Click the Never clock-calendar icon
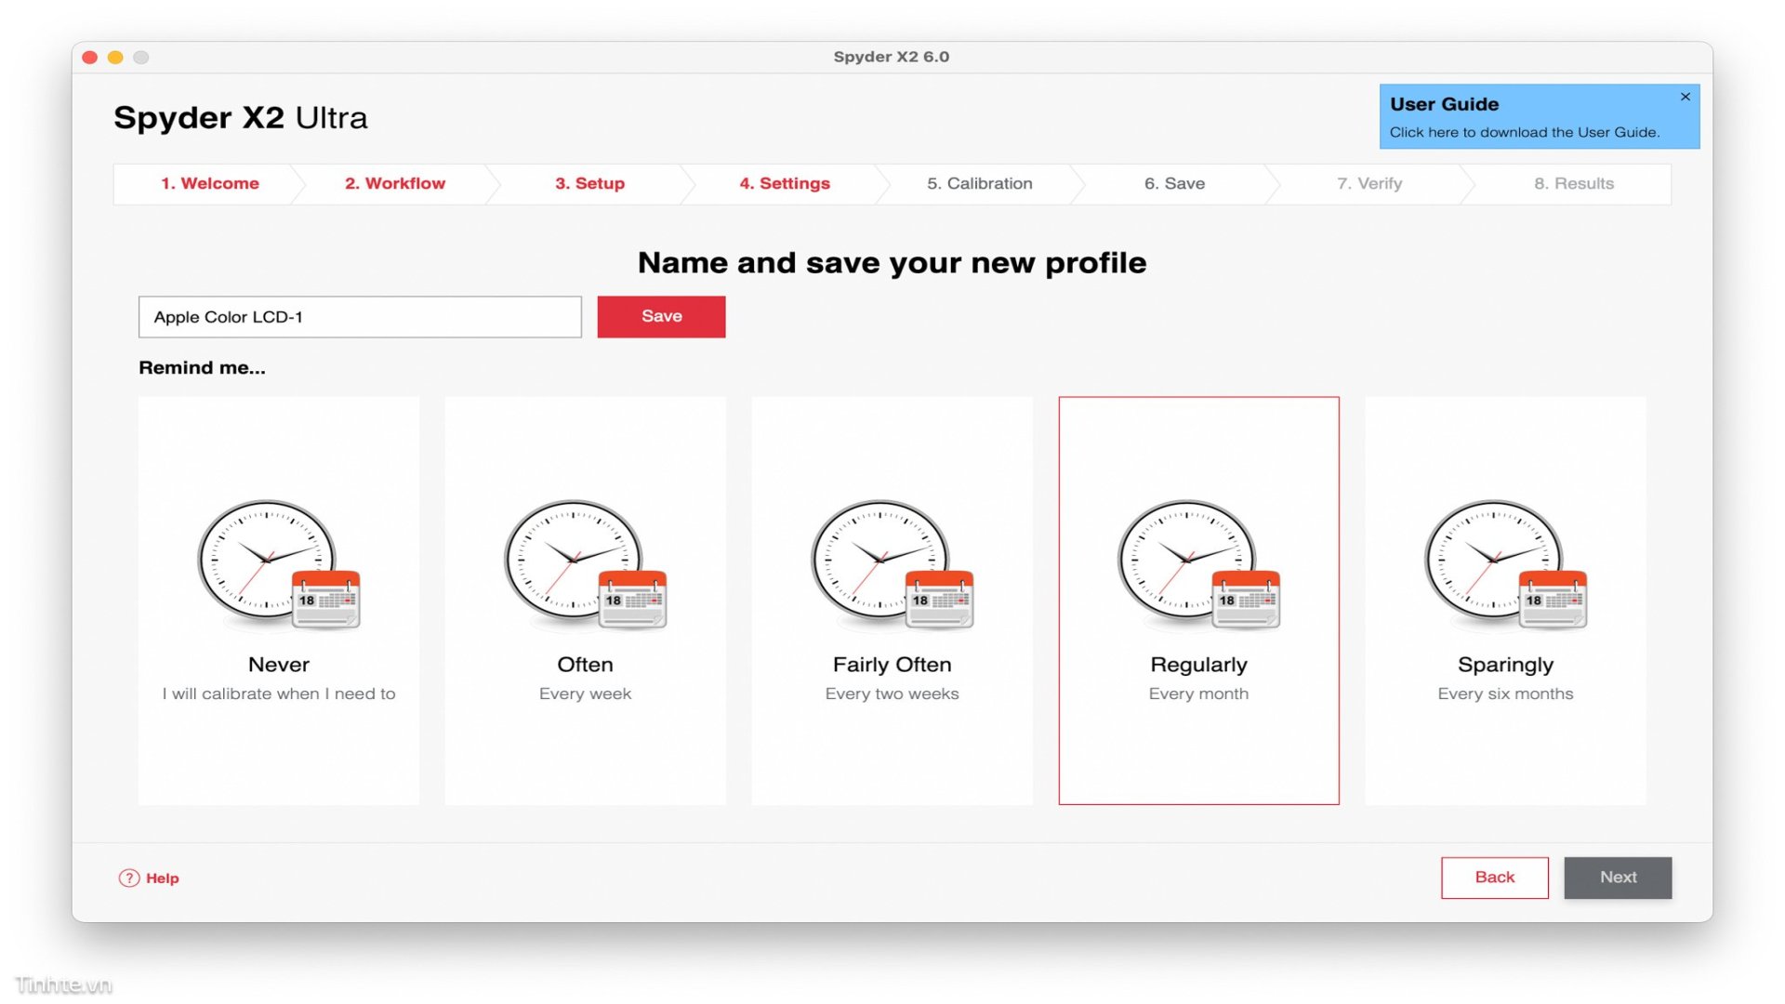 click(x=279, y=565)
